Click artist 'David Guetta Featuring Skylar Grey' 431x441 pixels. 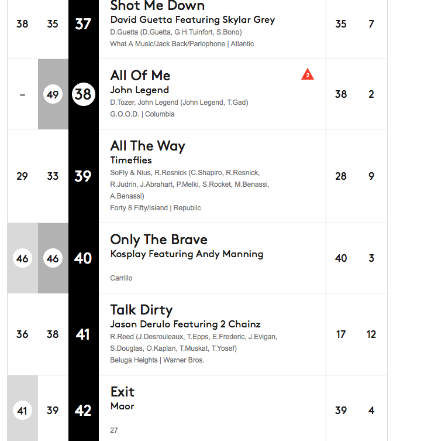click(192, 20)
